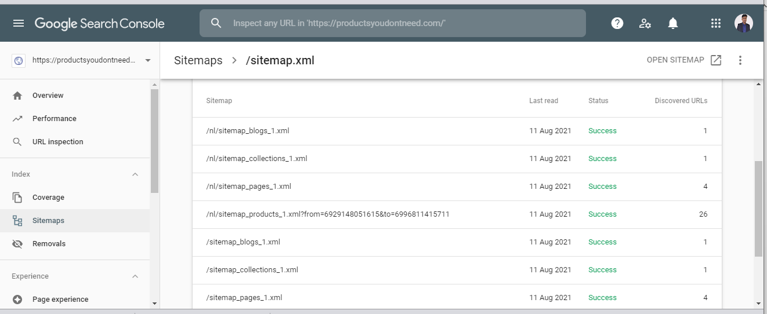The width and height of the screenshot is (767, 314).
Task: Click the Help question mark icon
Action: [617, 23]
